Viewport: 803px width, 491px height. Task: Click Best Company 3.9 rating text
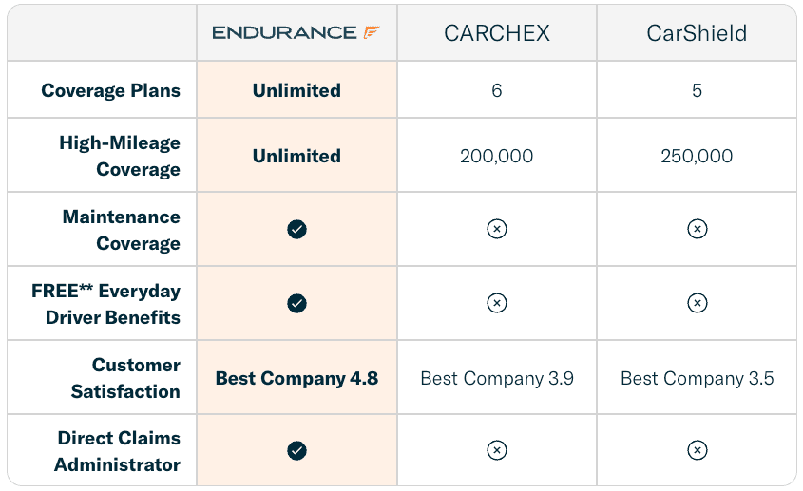[x=497, y=378]
